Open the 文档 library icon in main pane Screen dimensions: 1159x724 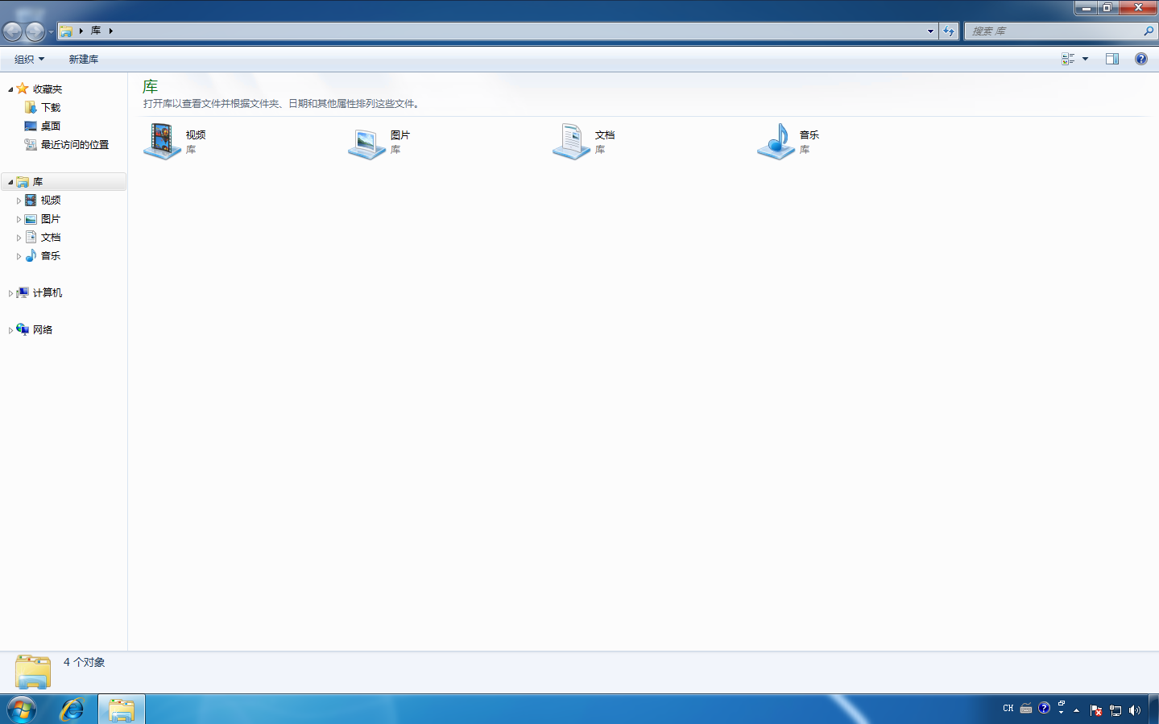(x=571, y=142)
